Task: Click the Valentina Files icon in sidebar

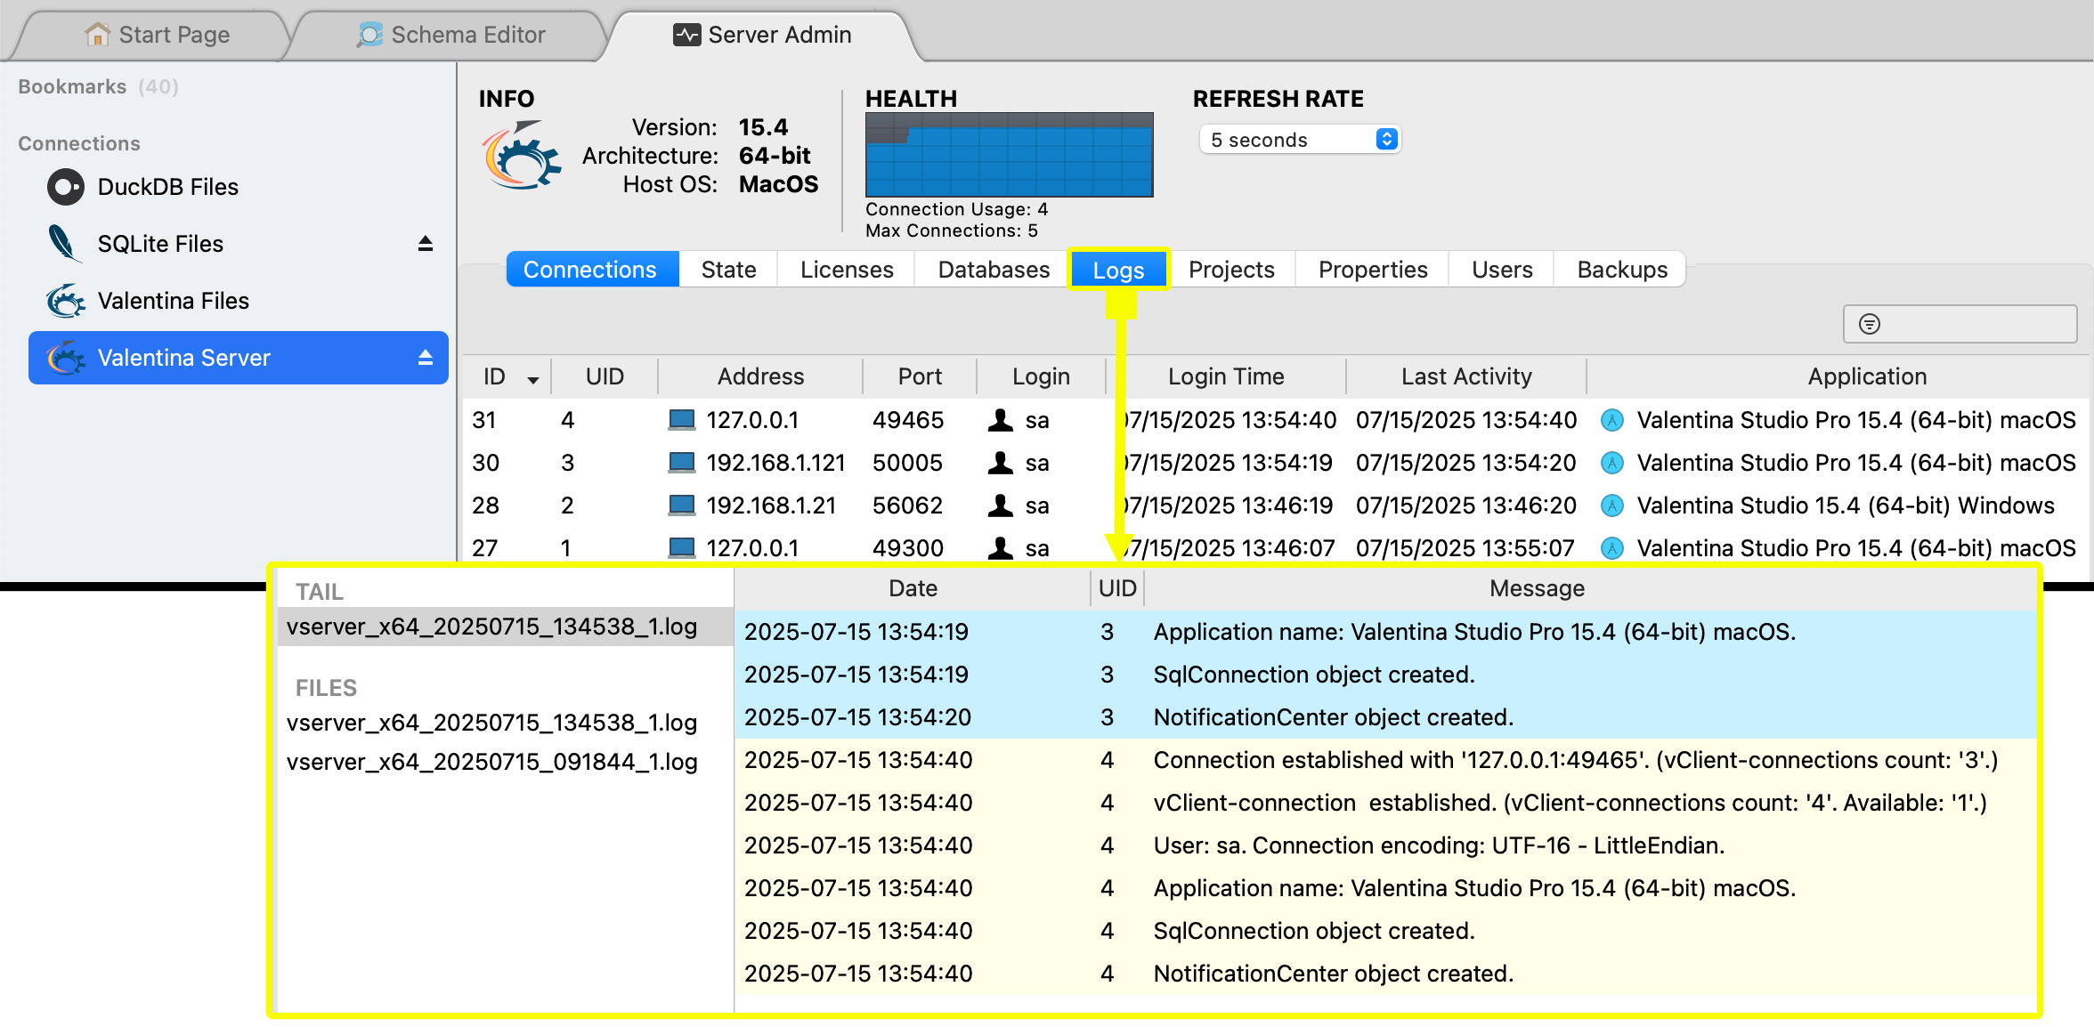Action: point(65,301)
